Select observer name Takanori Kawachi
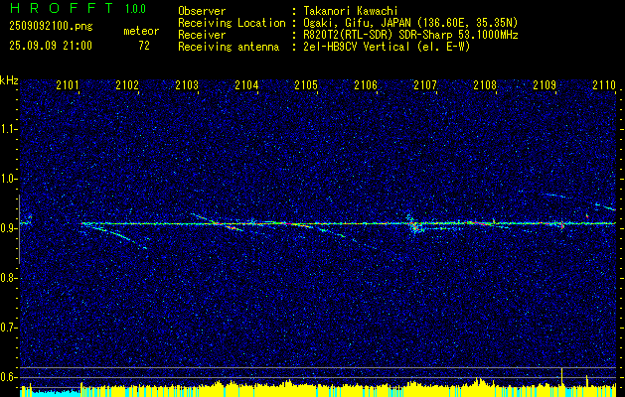This screenshot has width=625, height=397. point(351,11)
